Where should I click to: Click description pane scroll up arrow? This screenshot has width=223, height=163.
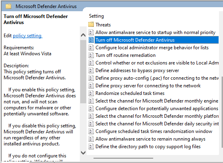click(x=83, y=35)
